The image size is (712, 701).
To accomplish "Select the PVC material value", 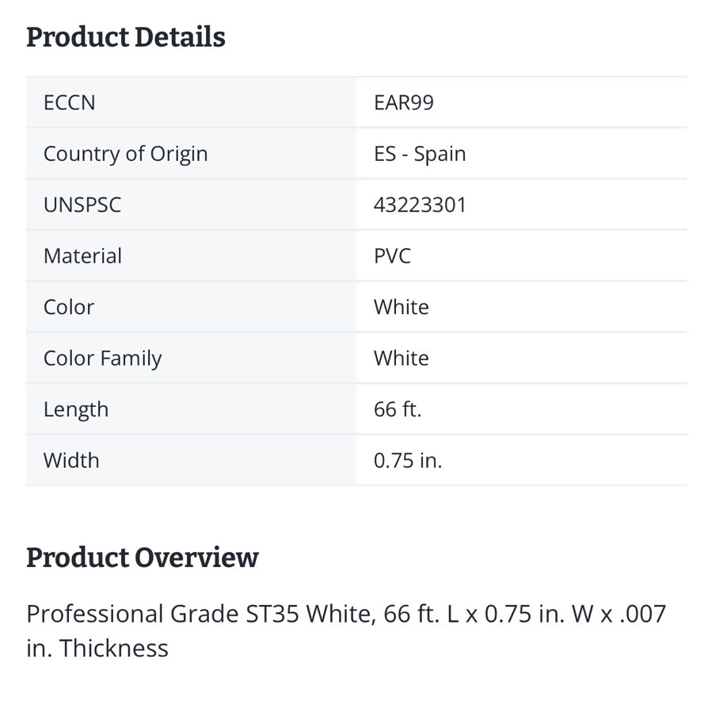I will point(392,256).
